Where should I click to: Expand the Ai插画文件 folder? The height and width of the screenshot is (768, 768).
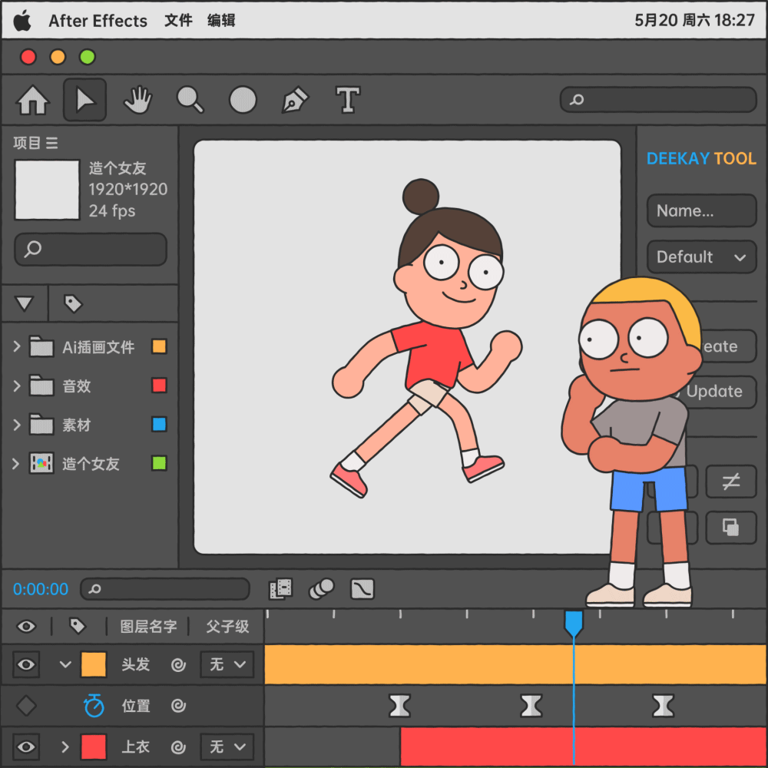pos(17,346)
